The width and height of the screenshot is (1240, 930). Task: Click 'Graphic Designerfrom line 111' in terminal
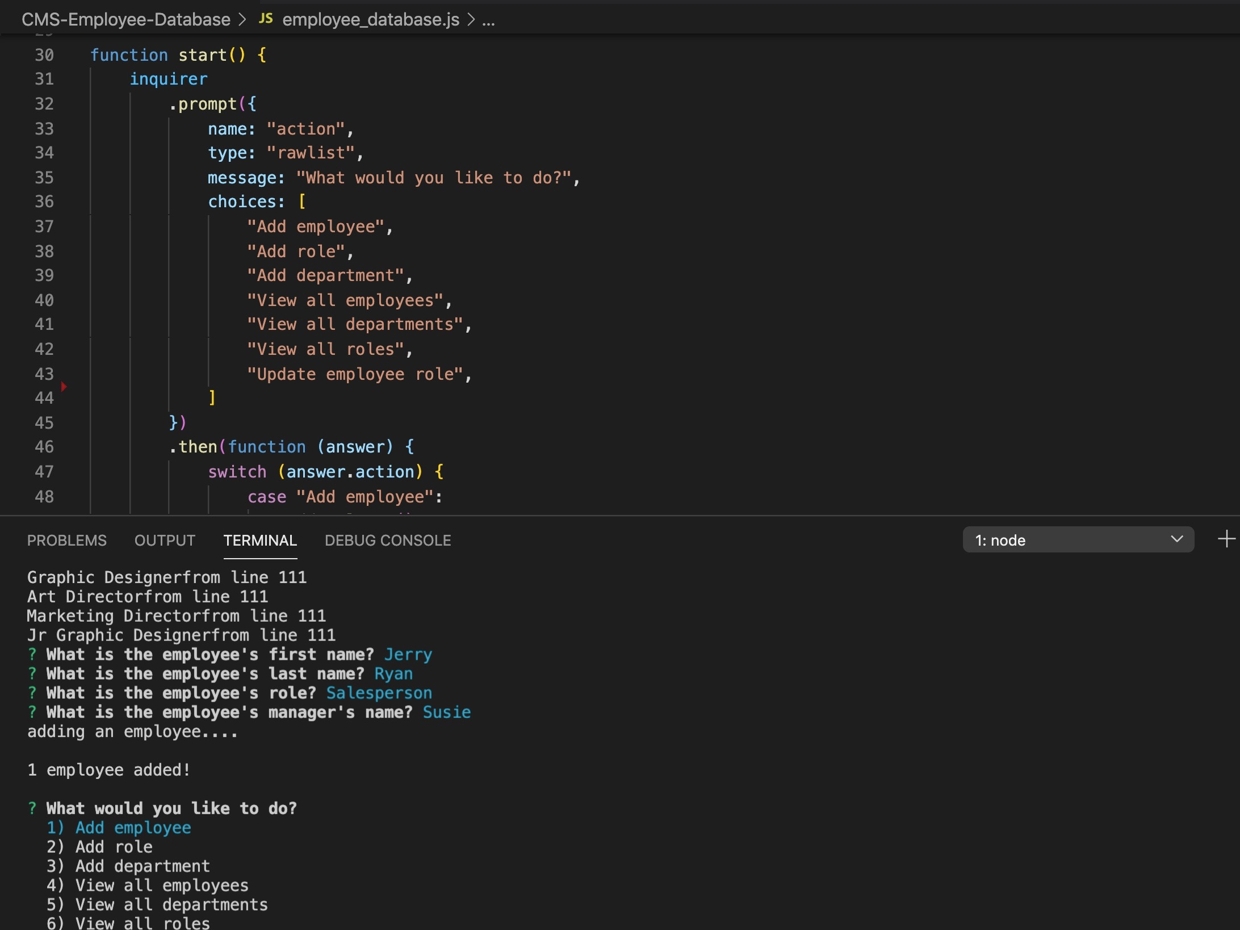point(167,577)
